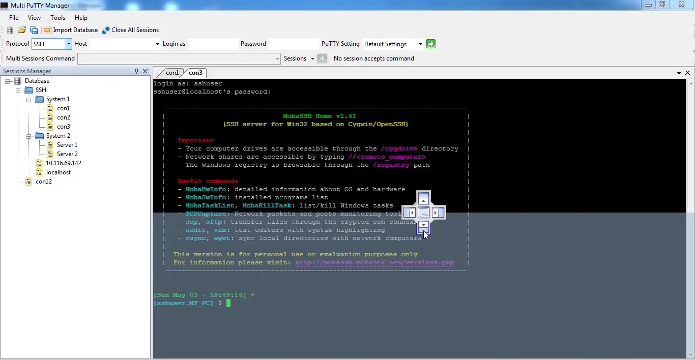695x360 pixels.
Task: Open the File menu
Action: (x=14, y=18)
